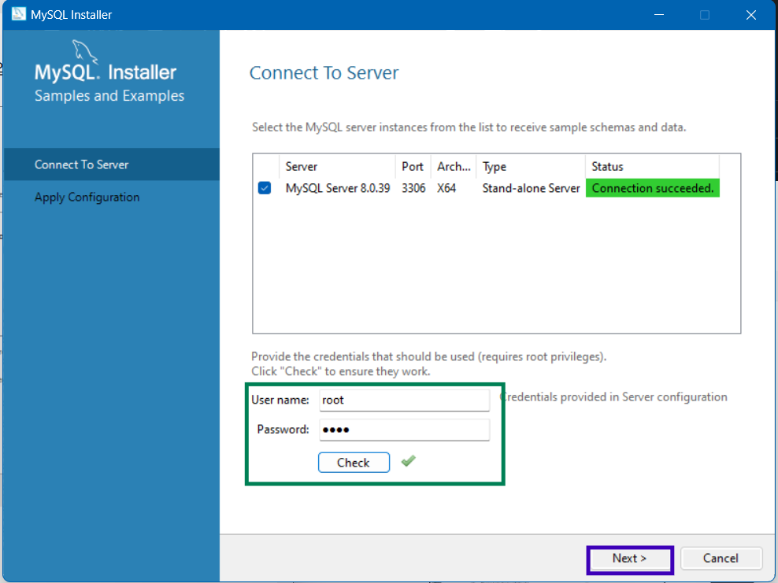Open the Apply Configuration step

[x=112, y=197]
